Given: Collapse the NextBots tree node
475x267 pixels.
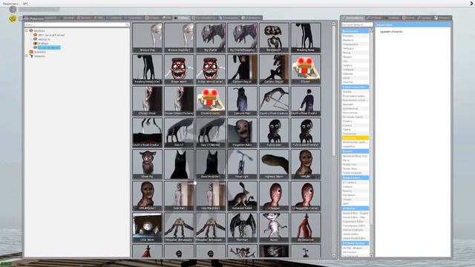Looking at the screenshot, I should point(27,30).
